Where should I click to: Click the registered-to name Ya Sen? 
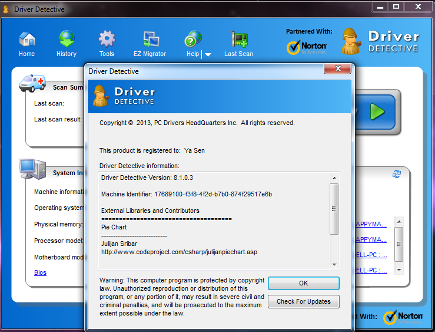tap(194, 150)
